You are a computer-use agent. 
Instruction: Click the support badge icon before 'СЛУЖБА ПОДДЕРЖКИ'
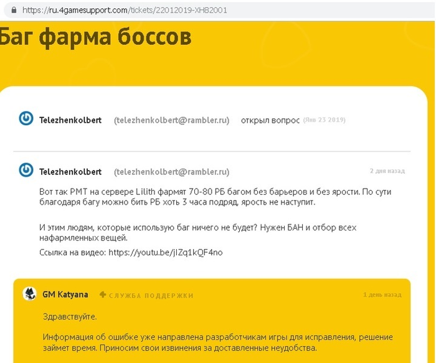tap(103, 295)
